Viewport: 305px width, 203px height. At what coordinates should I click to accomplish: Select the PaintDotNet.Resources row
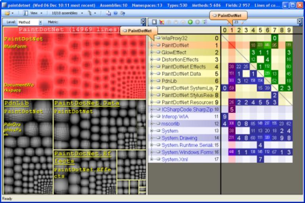(x=184, y=102)
